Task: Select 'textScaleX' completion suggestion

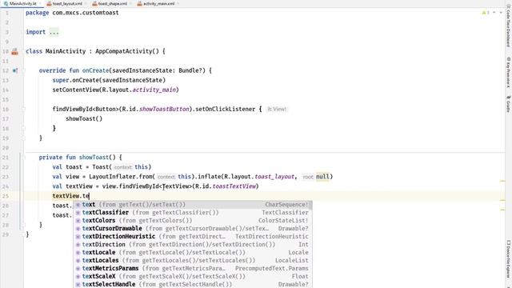Action: point(193,277)
